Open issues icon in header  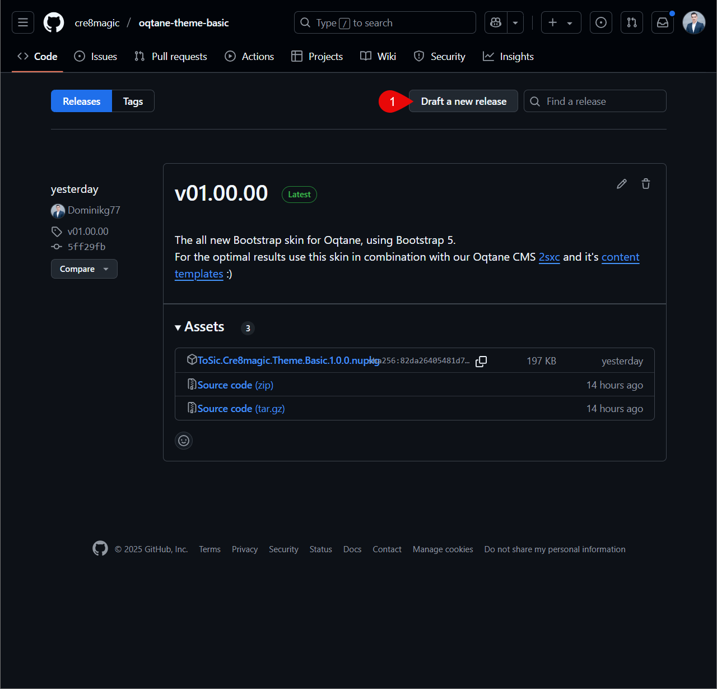(600, 22)
